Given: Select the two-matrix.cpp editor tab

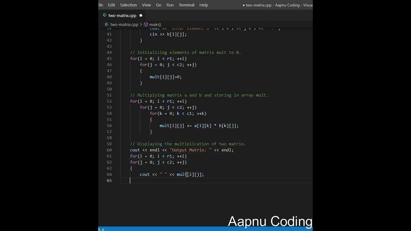Looking at the screenshot, I should (x=122, y=15).
